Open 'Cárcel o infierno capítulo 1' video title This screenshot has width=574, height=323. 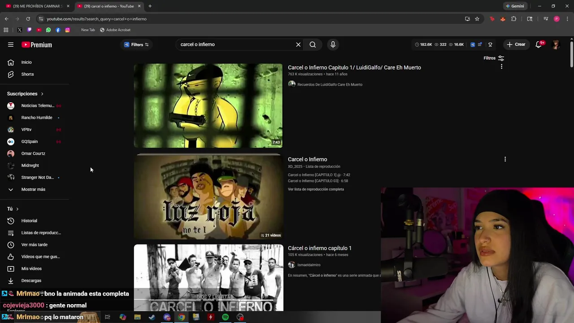coord(320,248)
